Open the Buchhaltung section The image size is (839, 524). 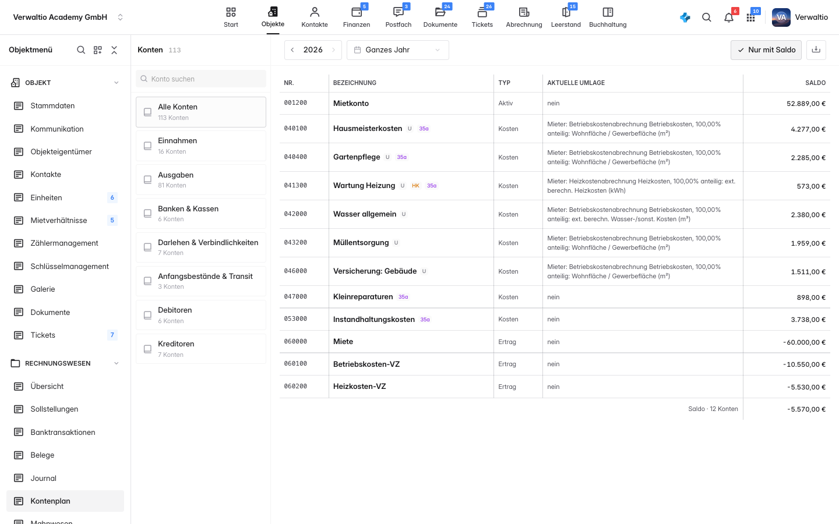pyautogui.click(x=608, y=17)
